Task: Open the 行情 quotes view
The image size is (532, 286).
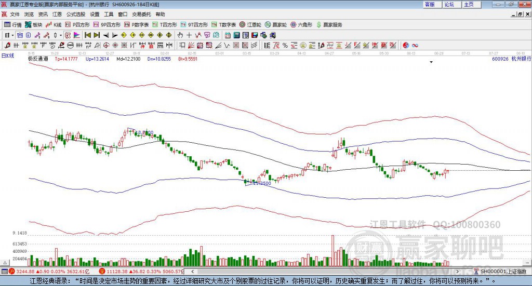Action: 12,25
